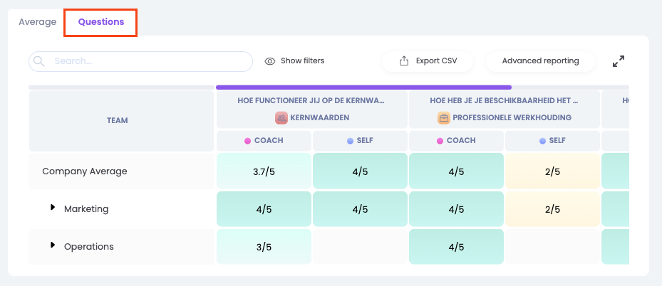Click the Export CSV upload icon
Screen dimensions: 662x286
pos(404,61)
